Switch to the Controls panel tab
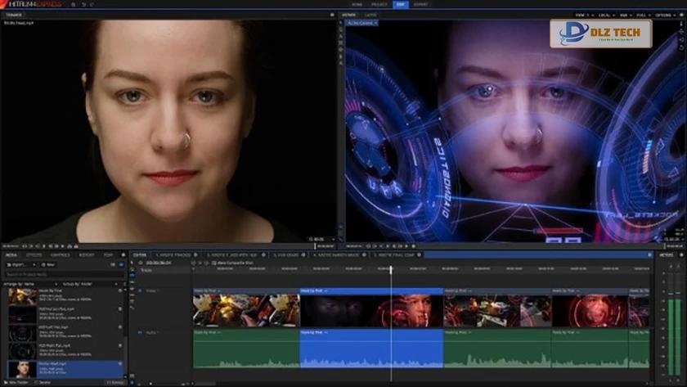 tap(60, 254)
